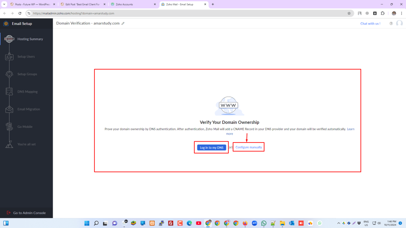The height and width of the screenshot is (228, 406).
Task: Launch FileZilla from the taskbar
Action: click(170, 223)
